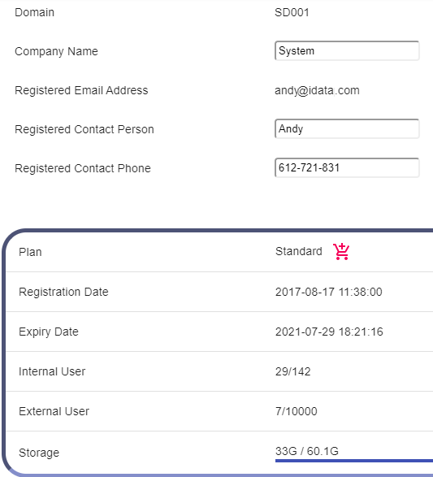Edit the Company Name input field

(x=347, y=50)
